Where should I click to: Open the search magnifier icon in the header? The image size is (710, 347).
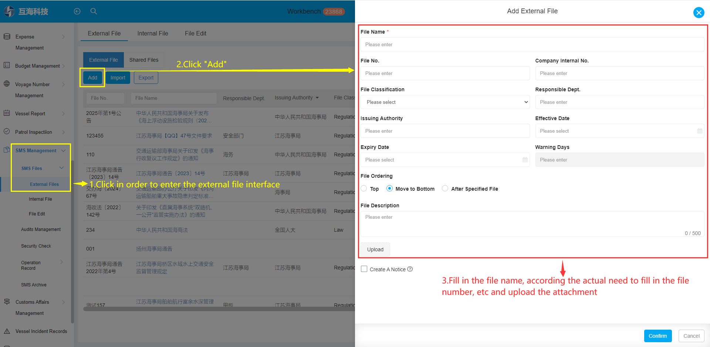(94, 11)
